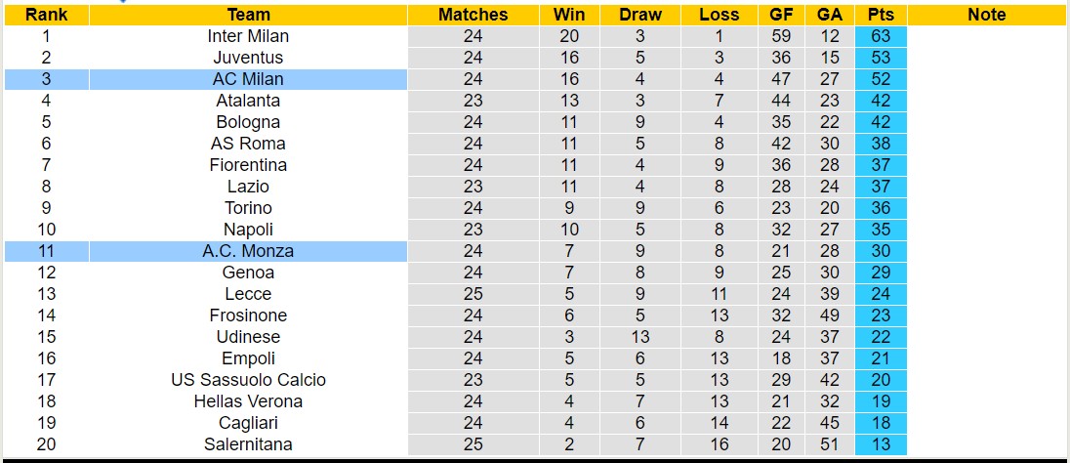This screenshot has height=463, width=1070.
Task: Select the GF column header
Action: click(x=781, y=15)
